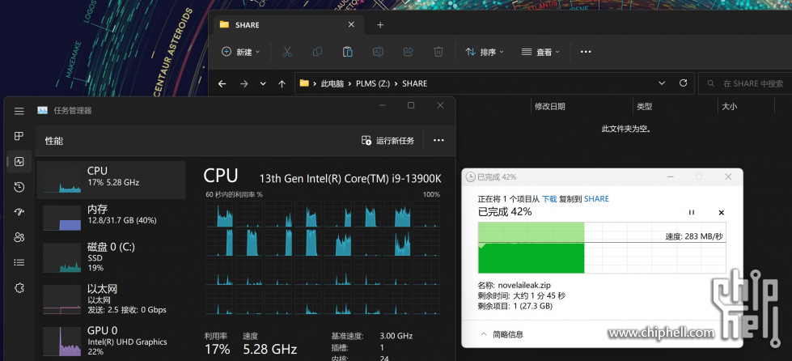Click the CPU utilization graph grid
The image size is (792, 361).
[323, 258]
